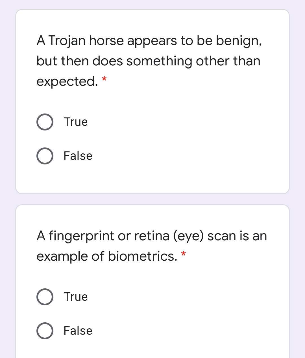Click the False radio circle in the second card

pos(45,331)
